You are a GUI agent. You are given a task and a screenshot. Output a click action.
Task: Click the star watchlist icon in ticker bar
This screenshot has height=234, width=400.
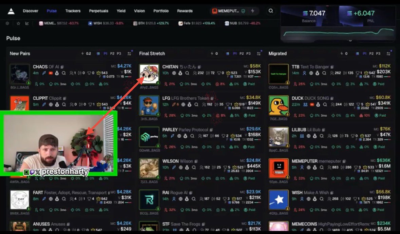point(18,23)
